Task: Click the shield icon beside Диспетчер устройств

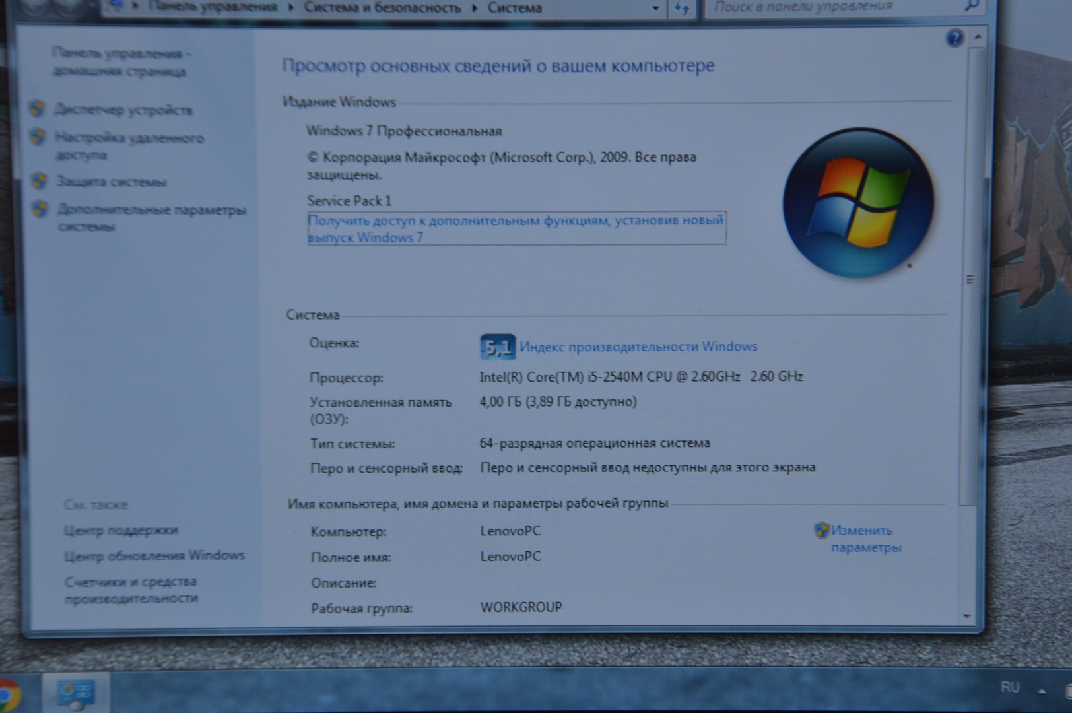Action: coord(38,108)
